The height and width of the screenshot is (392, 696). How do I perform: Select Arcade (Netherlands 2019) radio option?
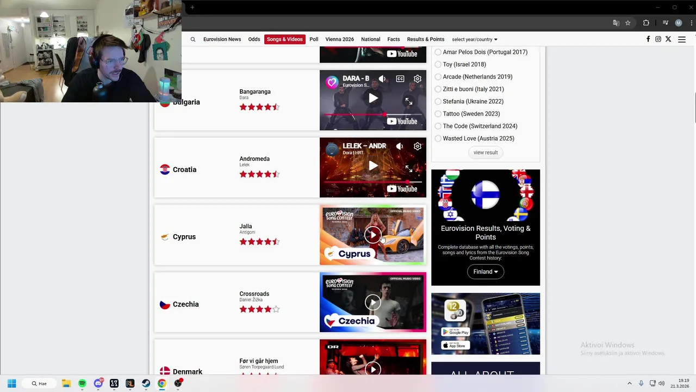438,77
